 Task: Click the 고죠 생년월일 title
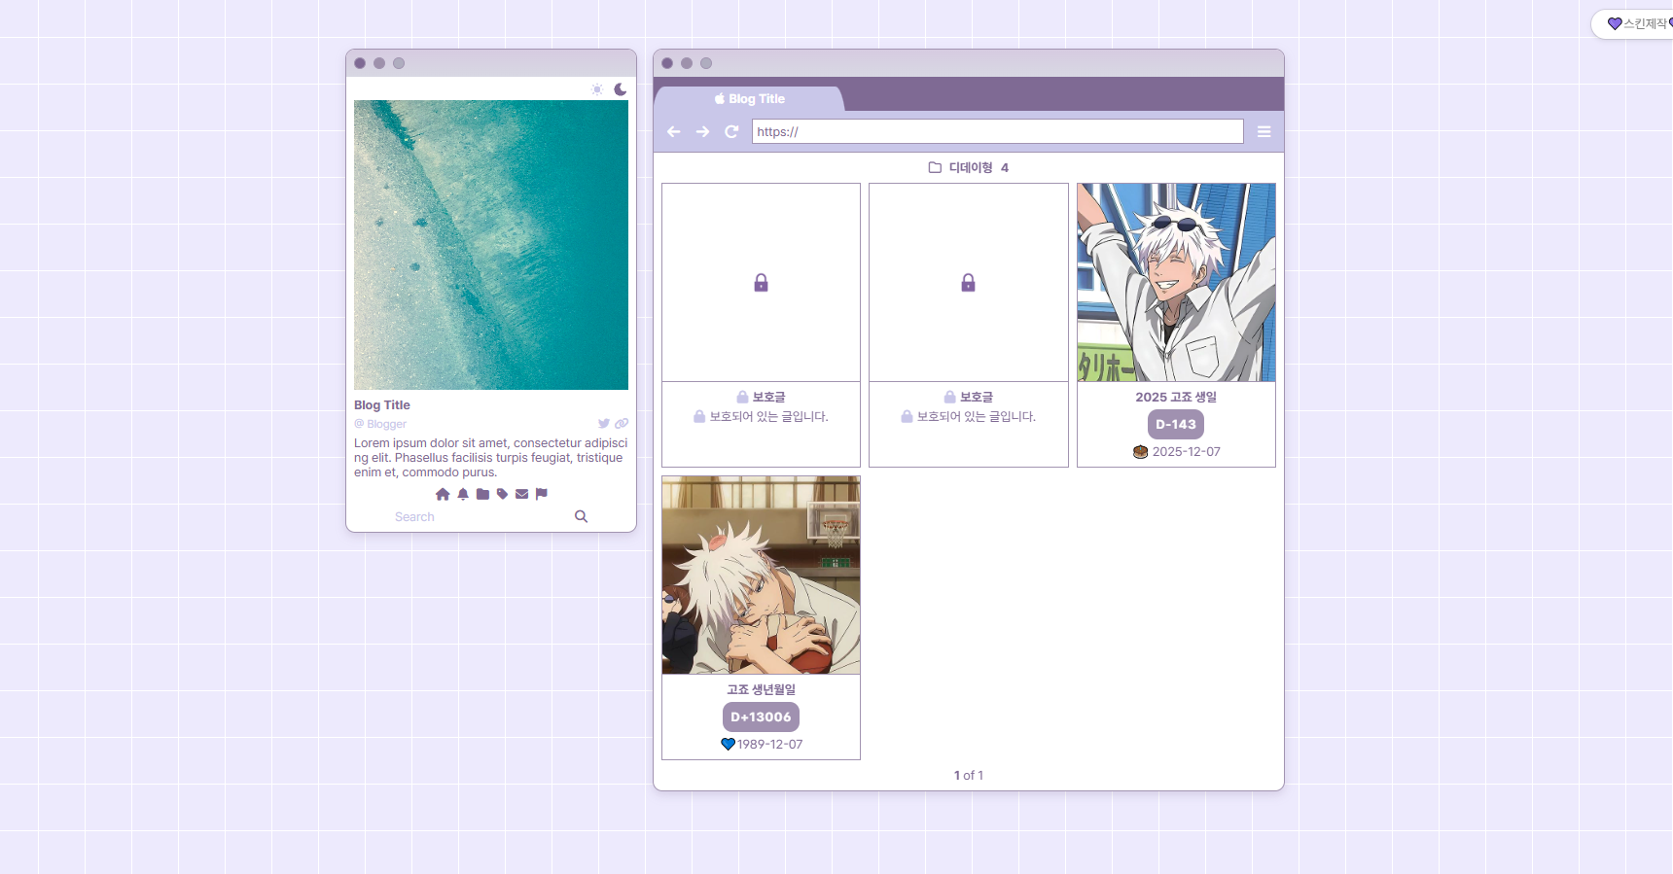(762, 689)
